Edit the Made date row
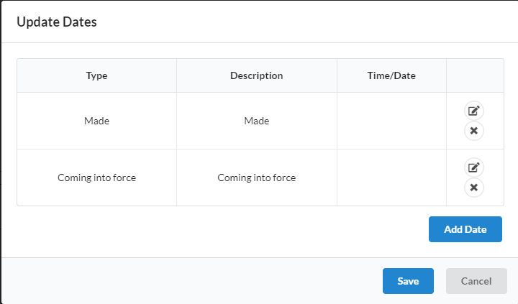Viewport: 518px width, 304px height. coord(473,111)
